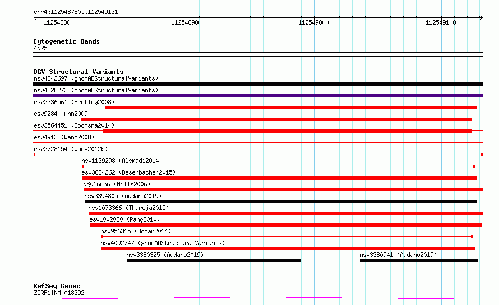Select variant label nsv1139298 (Alsmadi2014)
Screen dimensions: 499x305
pos(122,161)
